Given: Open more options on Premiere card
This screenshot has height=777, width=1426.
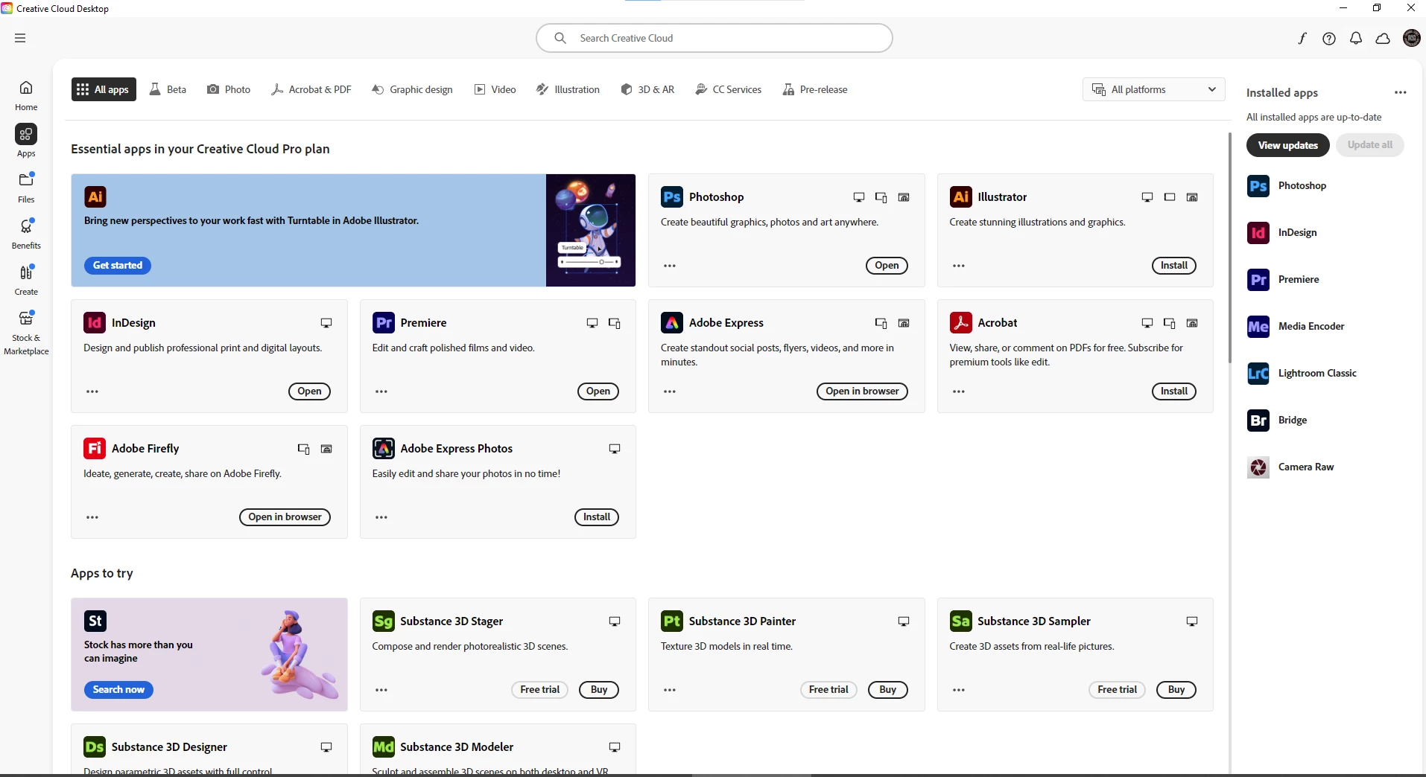Looking at the screenshot, I should (x=381, y=391).
